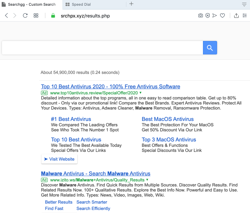Open the tab list menu
Image resolution: width=250 pixels, height=213 pixels.
click(x=244, y=4)
